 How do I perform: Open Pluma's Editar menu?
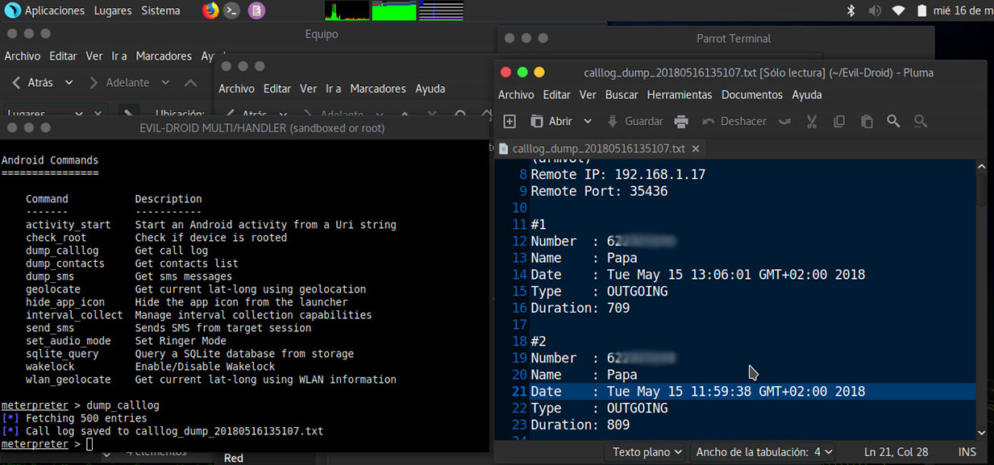[x=556, y=94]
